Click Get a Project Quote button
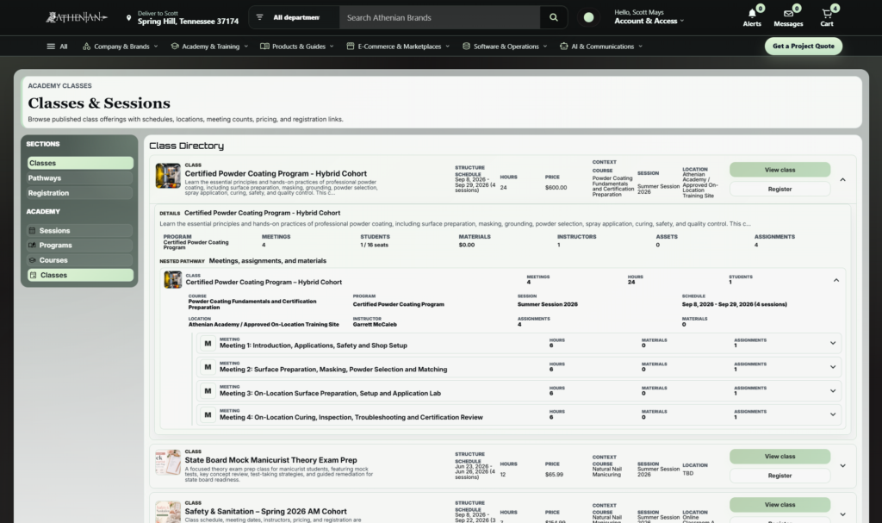Viewport: 882px width, 523px height. pos(804,47)
